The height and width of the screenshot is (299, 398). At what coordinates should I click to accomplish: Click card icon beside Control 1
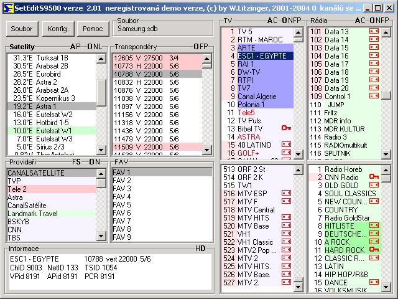[x=374, y=96]
